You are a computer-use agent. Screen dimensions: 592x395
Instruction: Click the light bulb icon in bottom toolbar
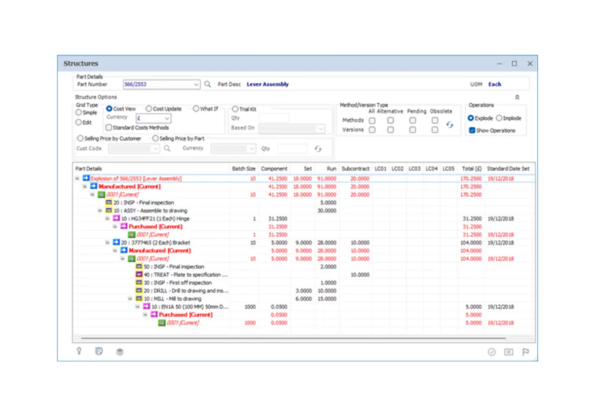tap(80, 351)
